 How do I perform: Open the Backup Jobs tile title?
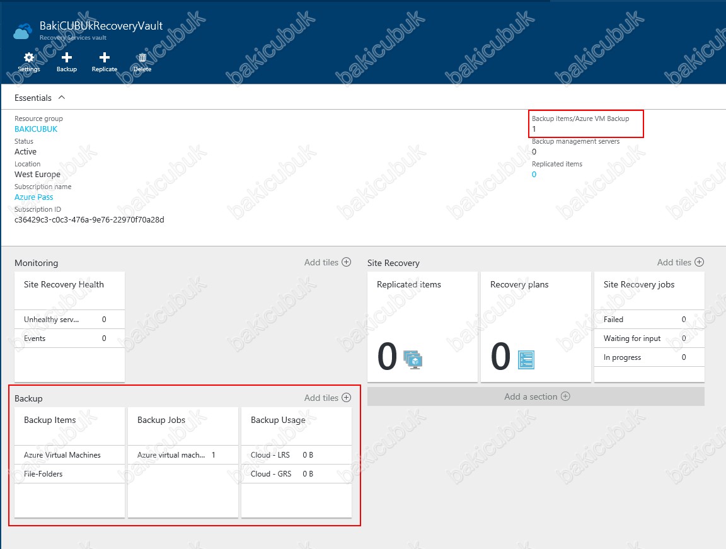coord(161,420)
